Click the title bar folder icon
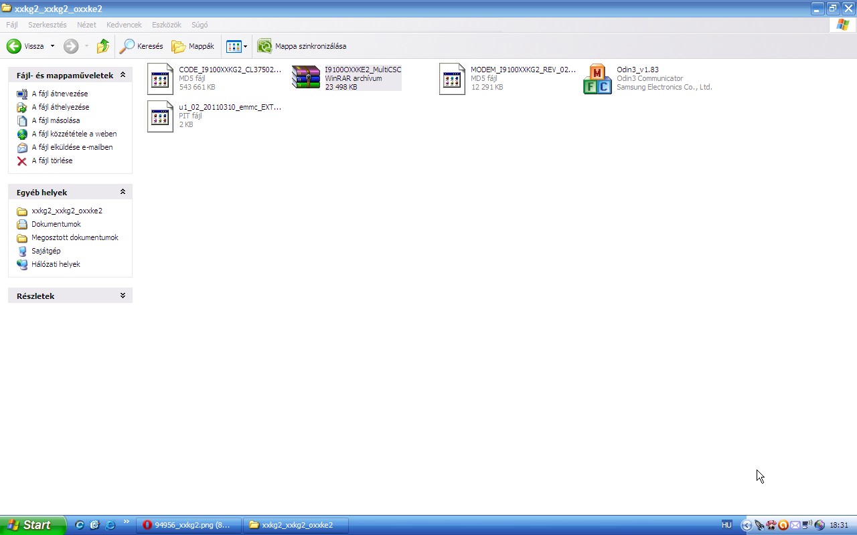Screen dimensions: 857x535 [x=7, y=9]
